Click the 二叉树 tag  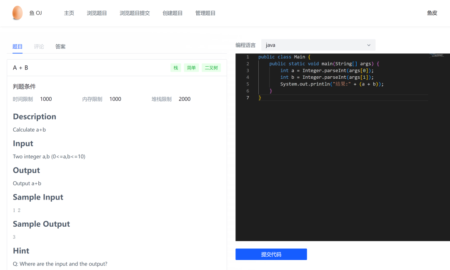click(x=211, y=68)
